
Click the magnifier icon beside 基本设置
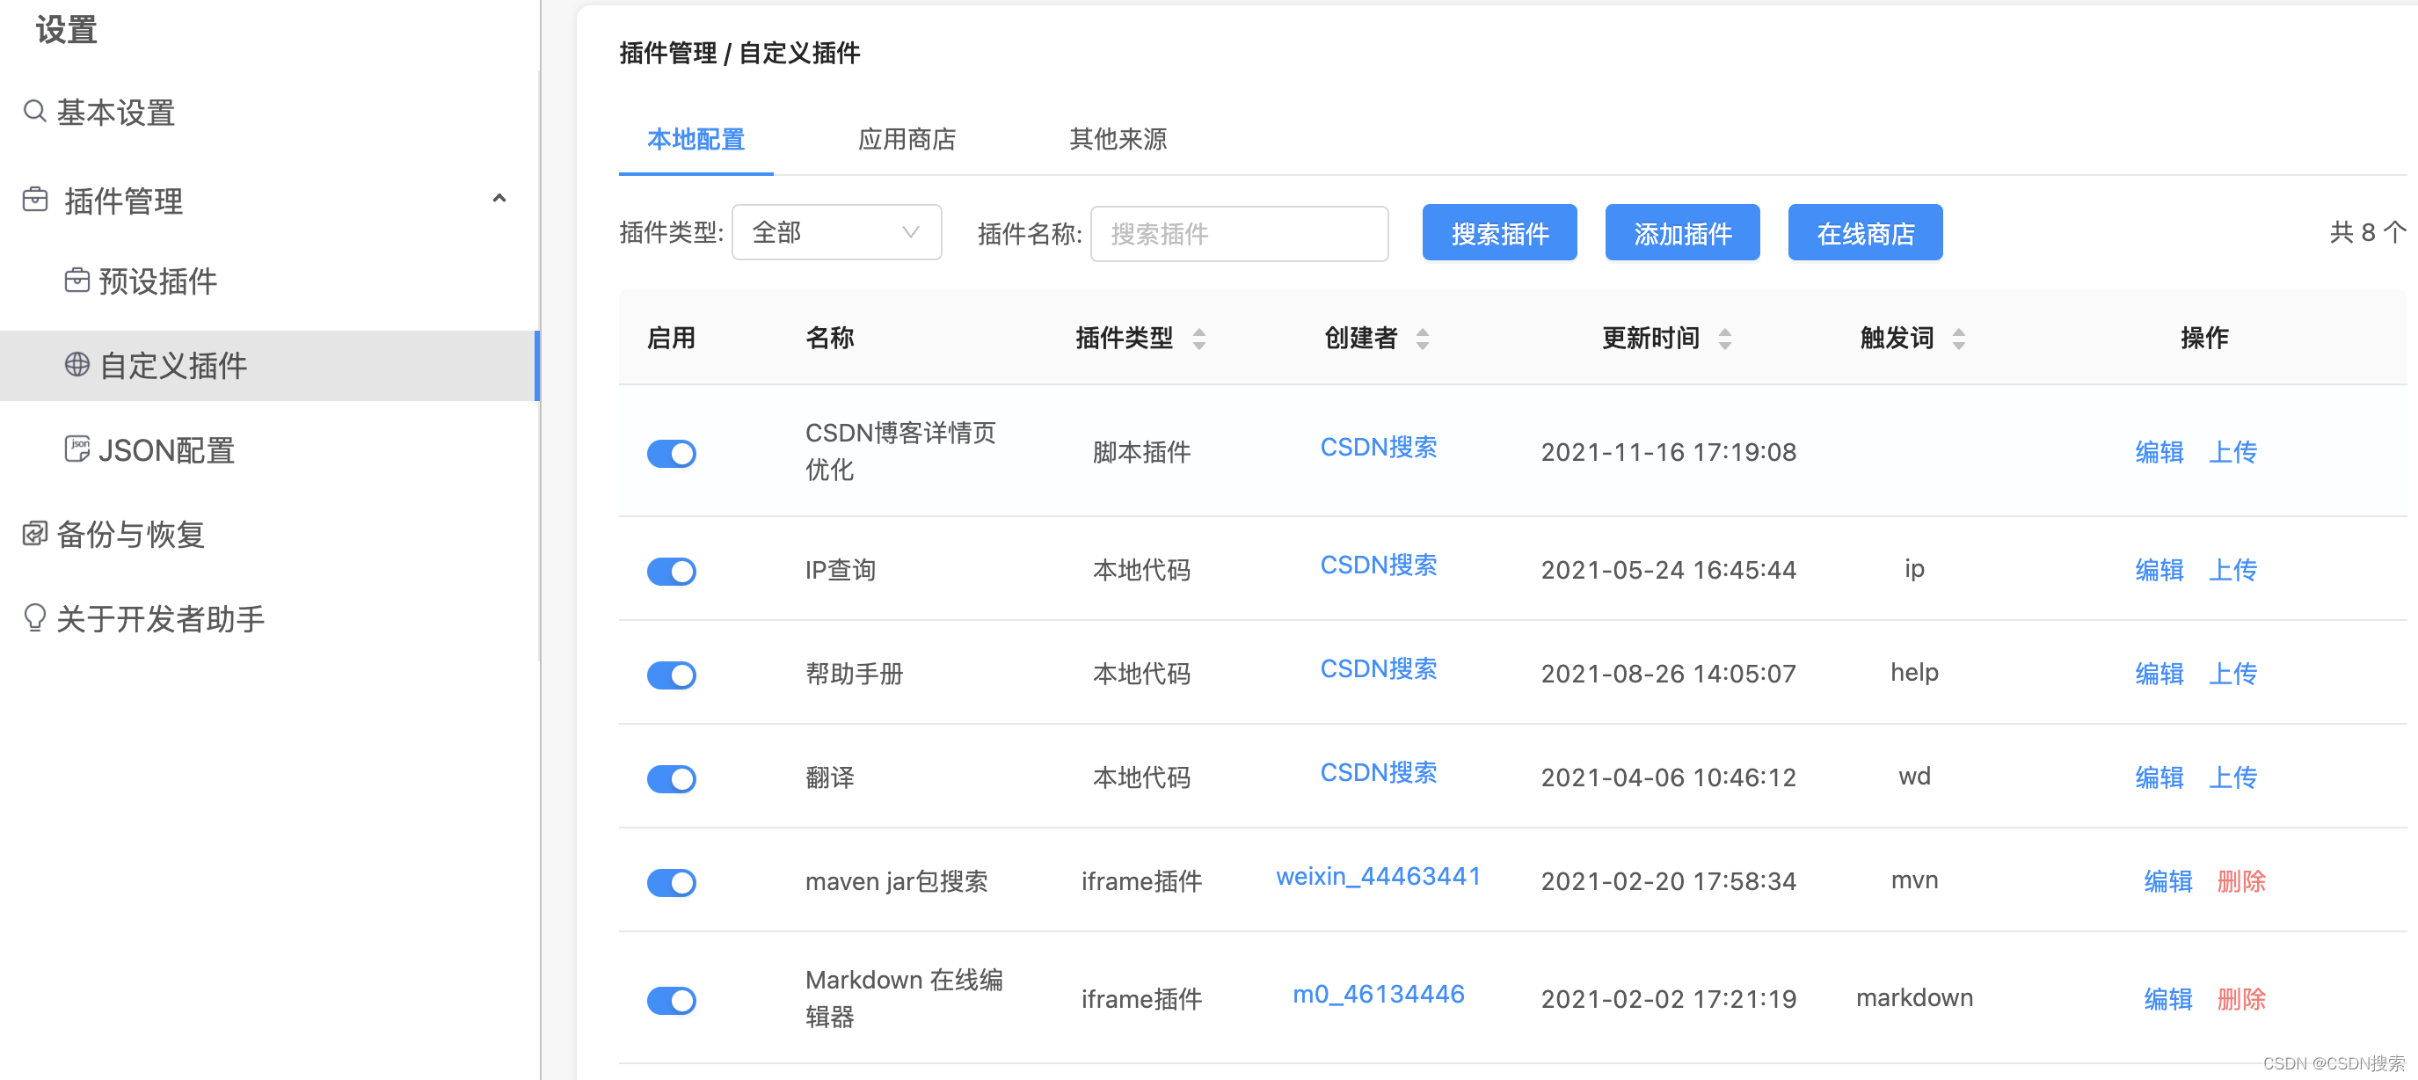(34, 111)
